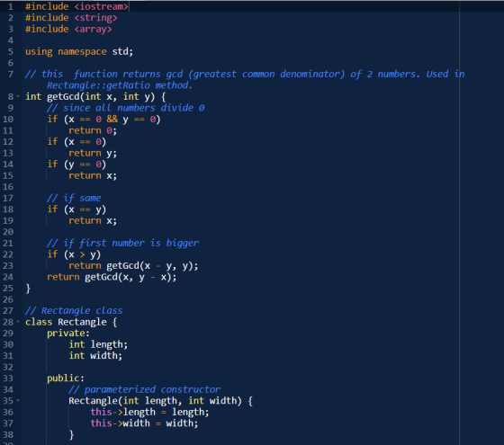Place cursor in '#include <iostream>' line
This screenshot has width=504, height=445.
pyautogui.click(x=76, y=6)
